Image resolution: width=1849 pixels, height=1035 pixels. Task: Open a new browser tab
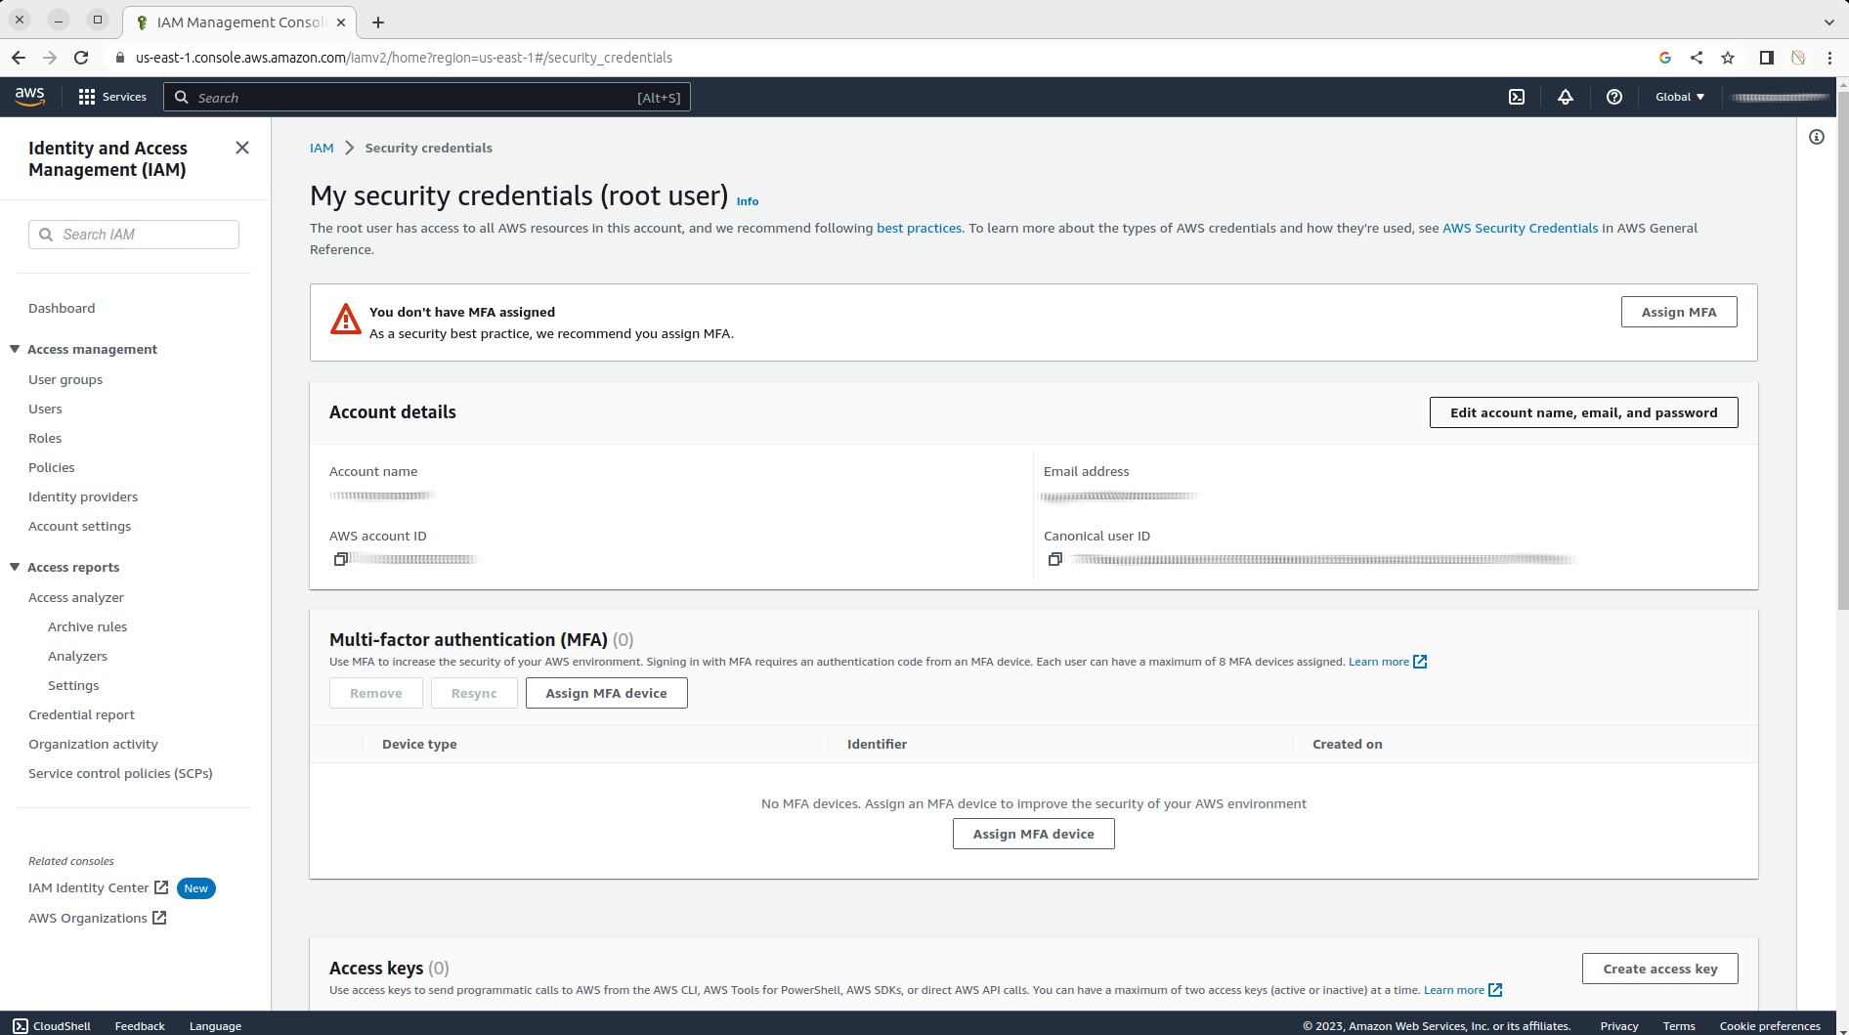tap(378, 22)
